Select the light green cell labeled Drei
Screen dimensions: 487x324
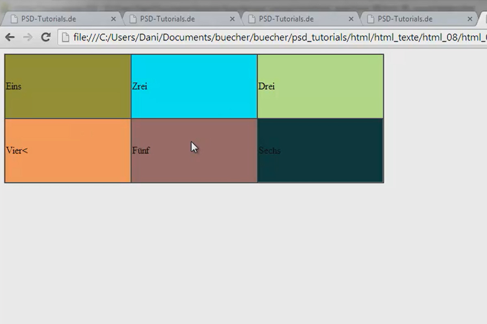pyautogui.click(x=320, y=86)
